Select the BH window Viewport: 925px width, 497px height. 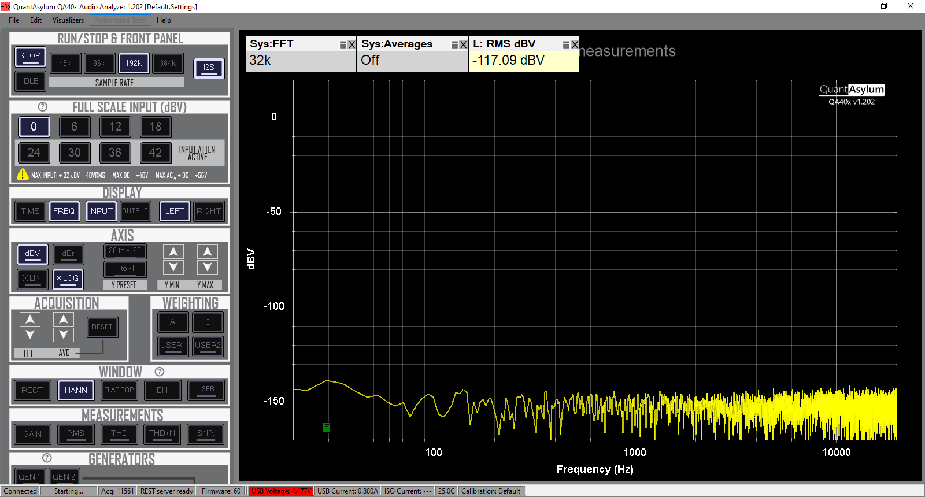(x=162, y=391)
